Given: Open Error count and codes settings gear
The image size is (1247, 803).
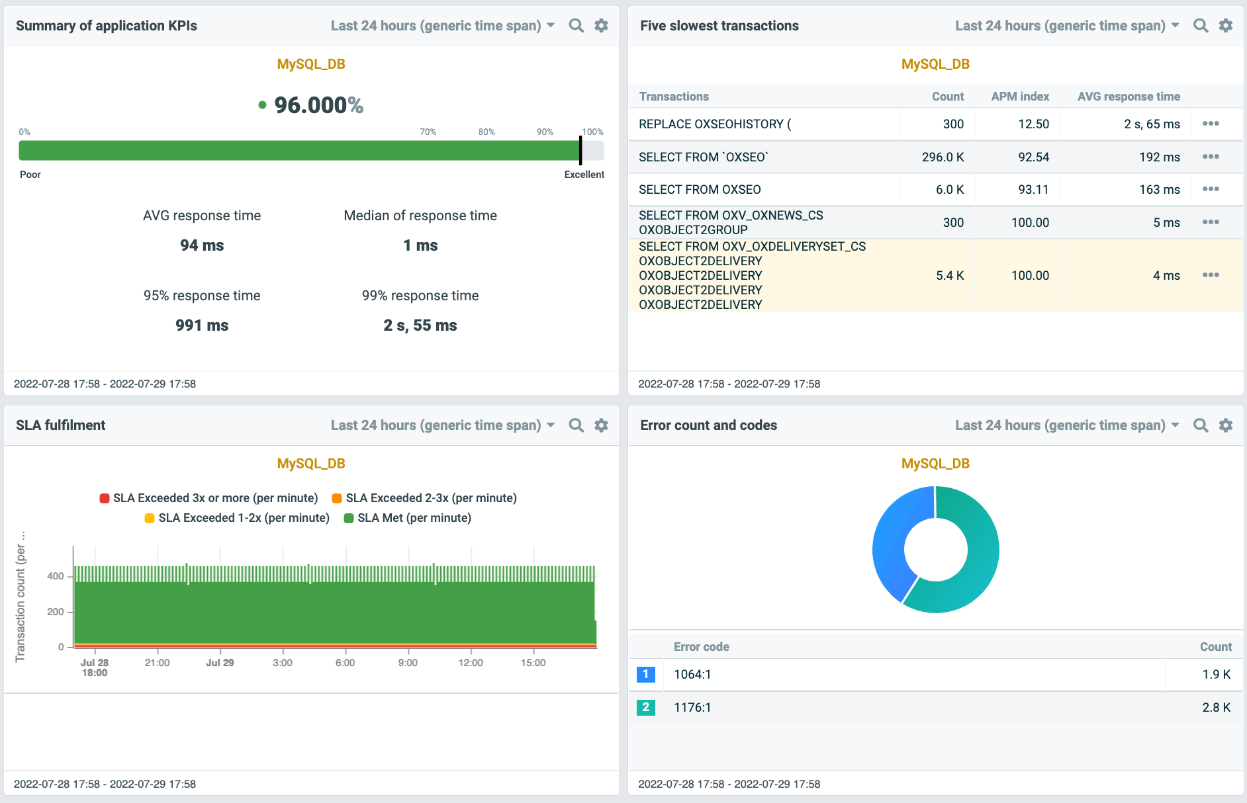Looking at the screenshot, I should click(1226, 425).
